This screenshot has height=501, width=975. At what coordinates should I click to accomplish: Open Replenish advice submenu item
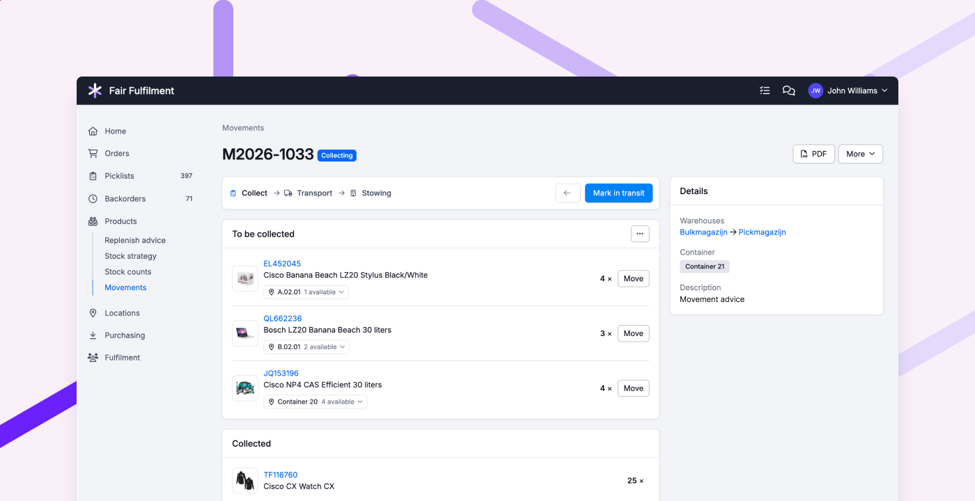135,240
